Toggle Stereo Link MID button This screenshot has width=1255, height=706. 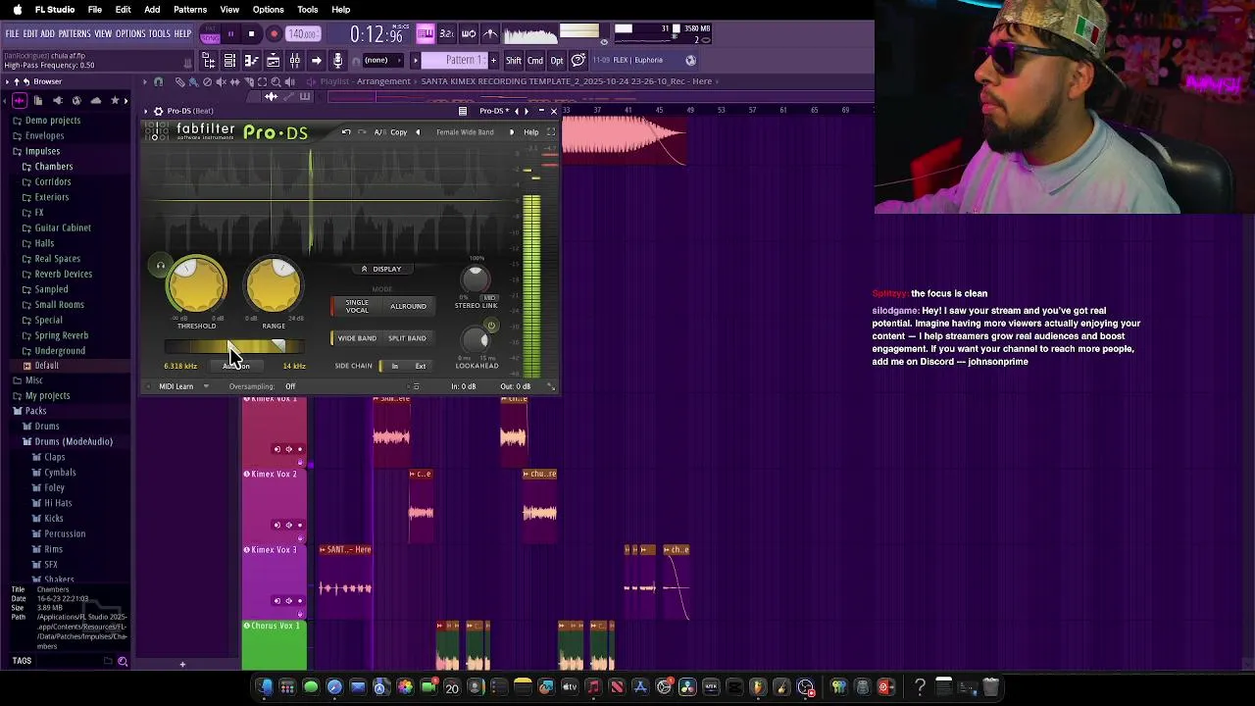[x=489, y=297]
